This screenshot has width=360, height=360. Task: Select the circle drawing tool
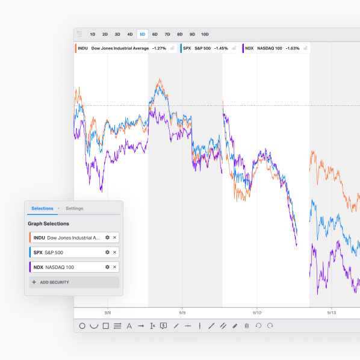click(82, 326)
